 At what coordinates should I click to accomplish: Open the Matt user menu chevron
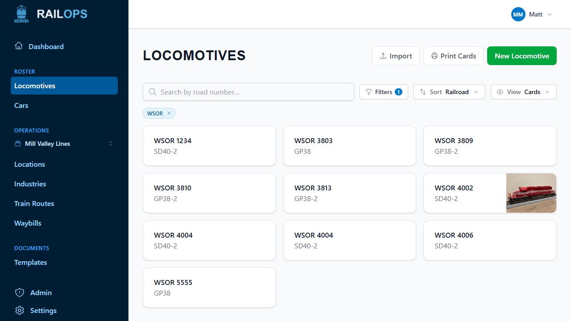tap(550, 15)
